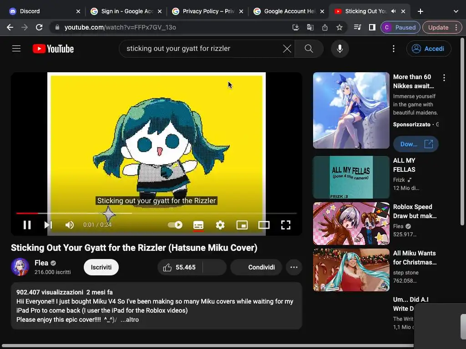Click the address bar URL
The image size is (466, 349).
pyautogui.click(x=120, y=27)
